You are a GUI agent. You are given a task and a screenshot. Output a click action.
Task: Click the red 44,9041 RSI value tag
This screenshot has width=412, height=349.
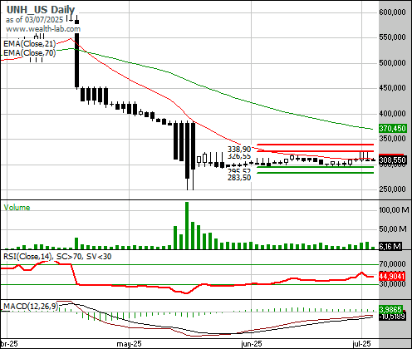coord(392,276)
